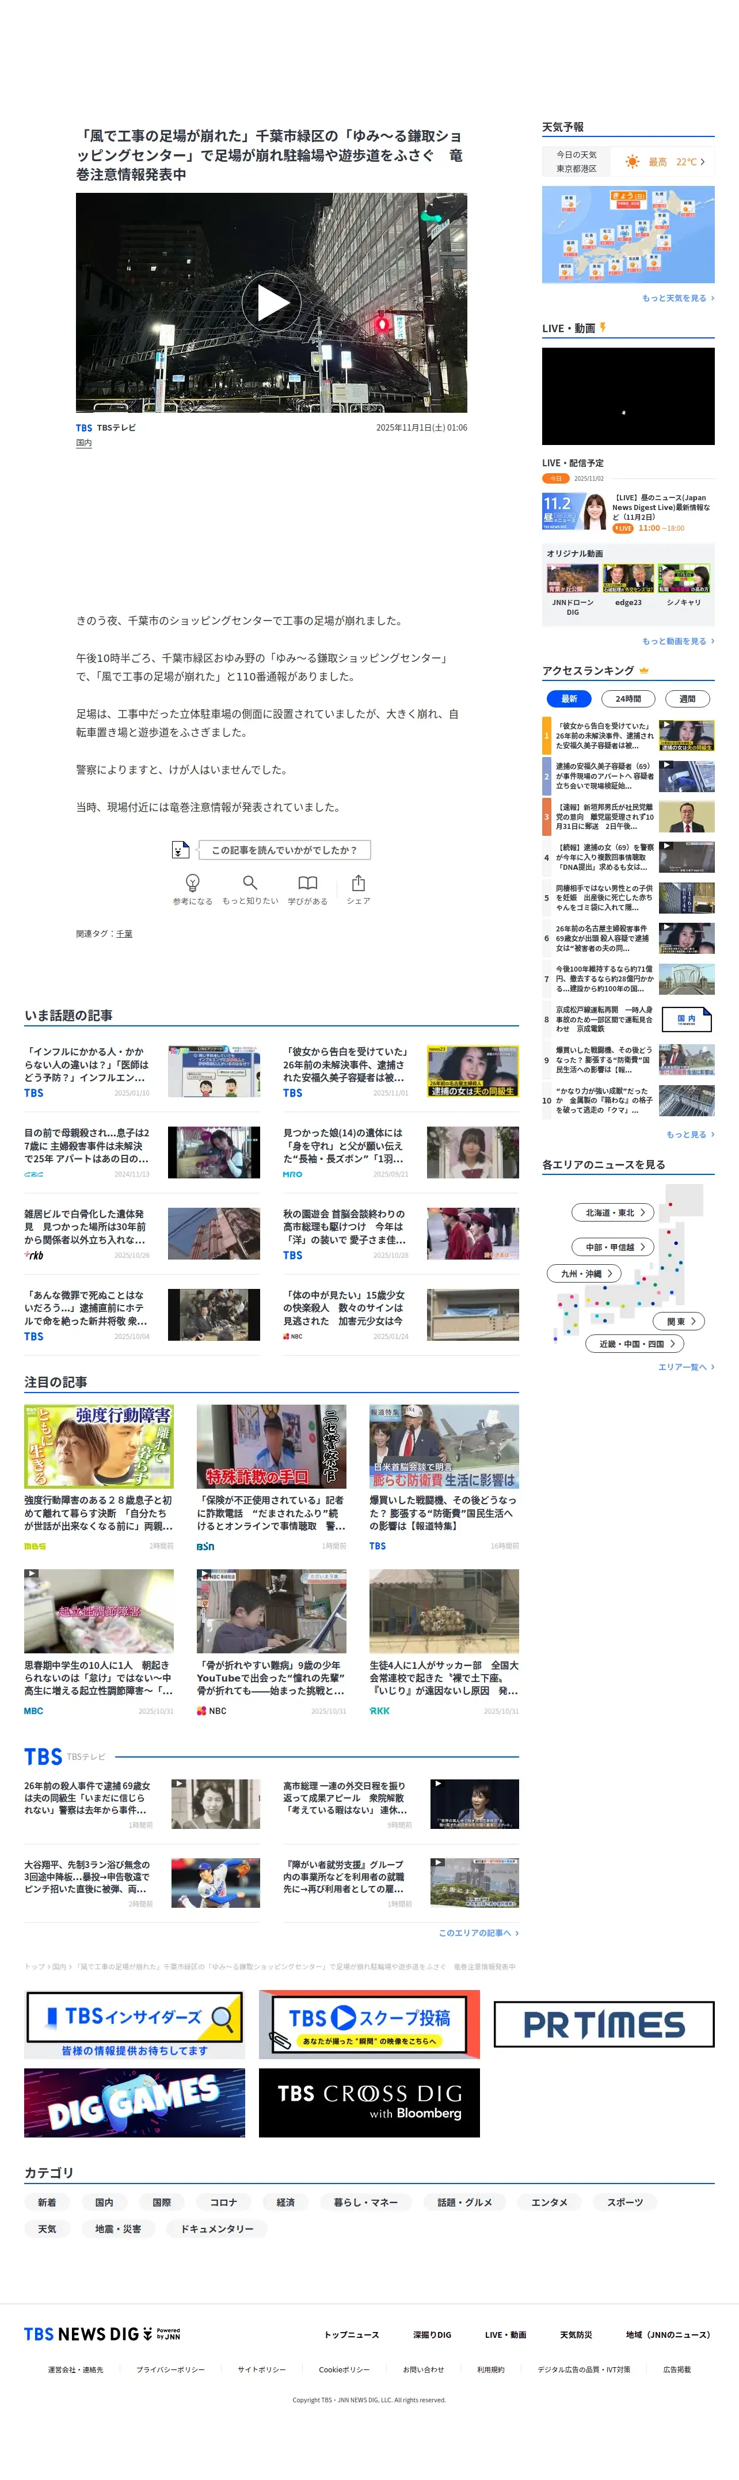739x2480 pixels.
Task: Open 深掘りDIG in footer navigation
Action: coord(432,2336)
